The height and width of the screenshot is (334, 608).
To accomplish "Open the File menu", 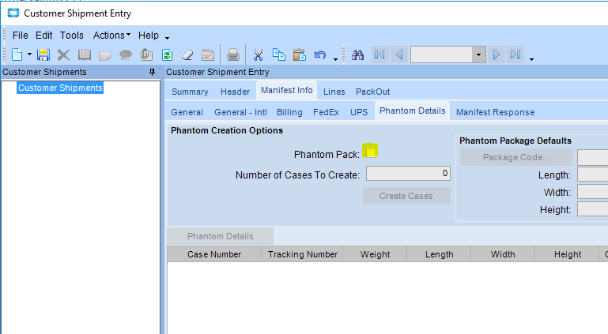I will point(21,36).
